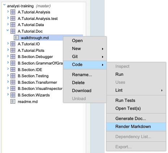Select Rename... in the context menu
Screen dimensions: 168x153
click(85, 75)
